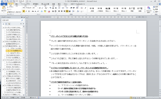161x99 pixels.
Task: Switch to navigation pane page thumbnails view
Action: click(6, 24)
